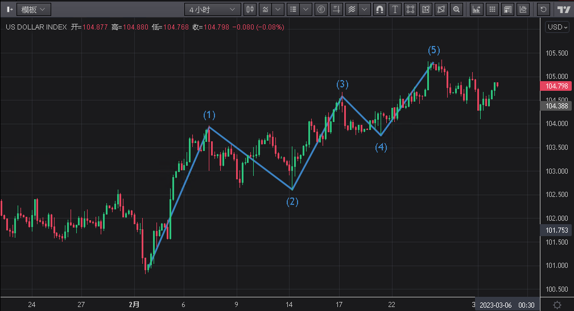Toggle the magnet snap mode
This screenshot has width=574, height=311.
(379, 10)
